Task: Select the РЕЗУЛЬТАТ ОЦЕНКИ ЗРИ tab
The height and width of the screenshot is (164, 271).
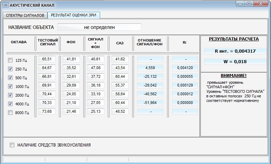Action: (x=74, y=15)
